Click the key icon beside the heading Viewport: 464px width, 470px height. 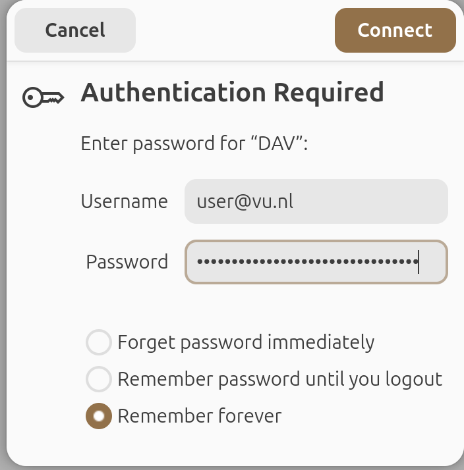43,97
